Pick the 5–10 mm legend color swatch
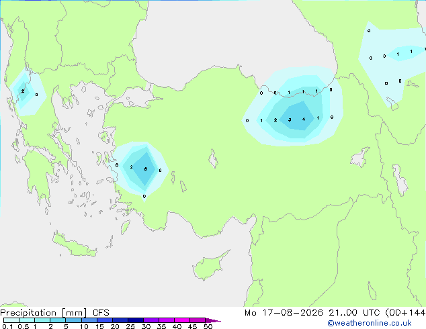 click(x=73, y=320)
